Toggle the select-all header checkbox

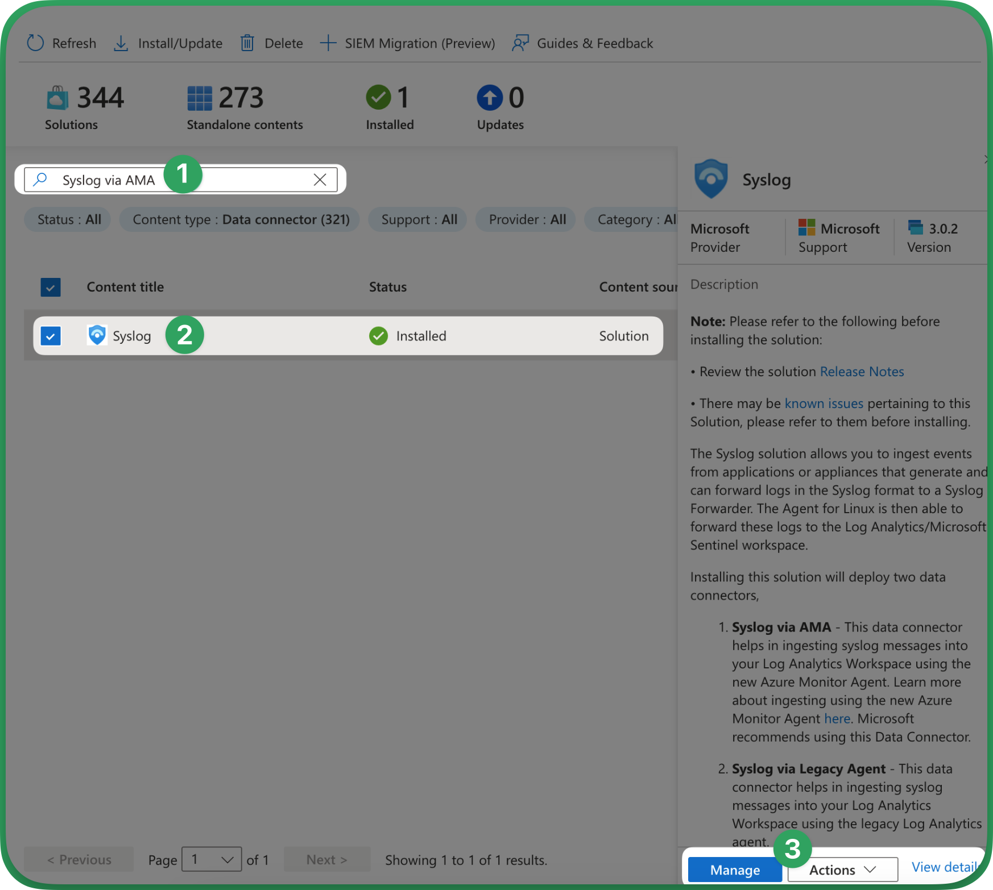(51, 287)
